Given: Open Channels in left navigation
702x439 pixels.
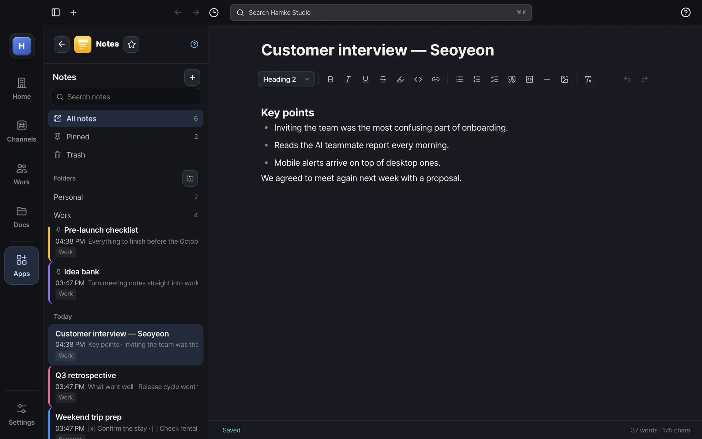Looking at the screenshot, I should point(22,132).
